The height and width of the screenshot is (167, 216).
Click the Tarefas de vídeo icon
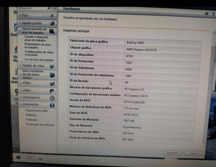[x=52, y=67]
